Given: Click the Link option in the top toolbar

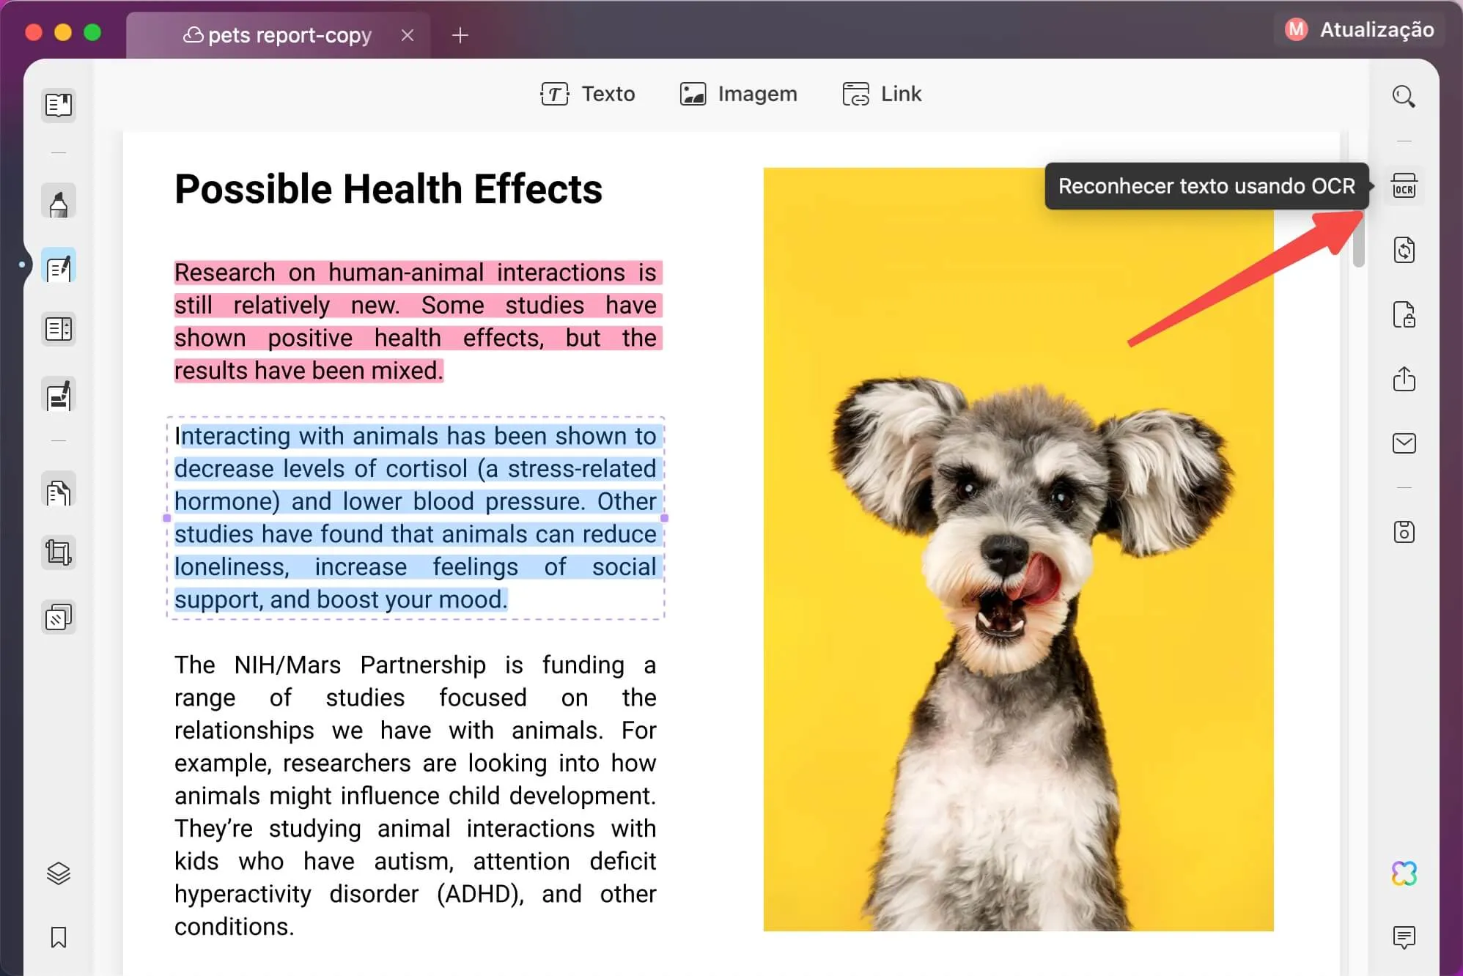Looking at the screenshot, I should 882,94.
